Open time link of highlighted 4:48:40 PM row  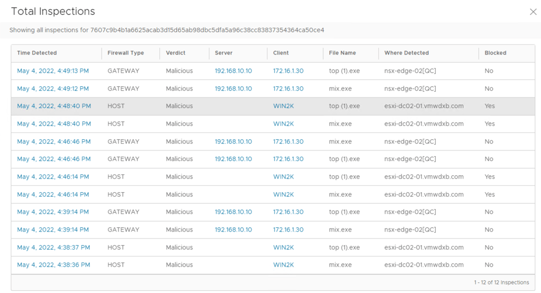tap(54, 106)
